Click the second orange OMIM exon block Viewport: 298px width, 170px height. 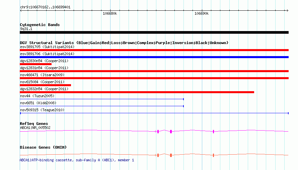tap(171, 155)
